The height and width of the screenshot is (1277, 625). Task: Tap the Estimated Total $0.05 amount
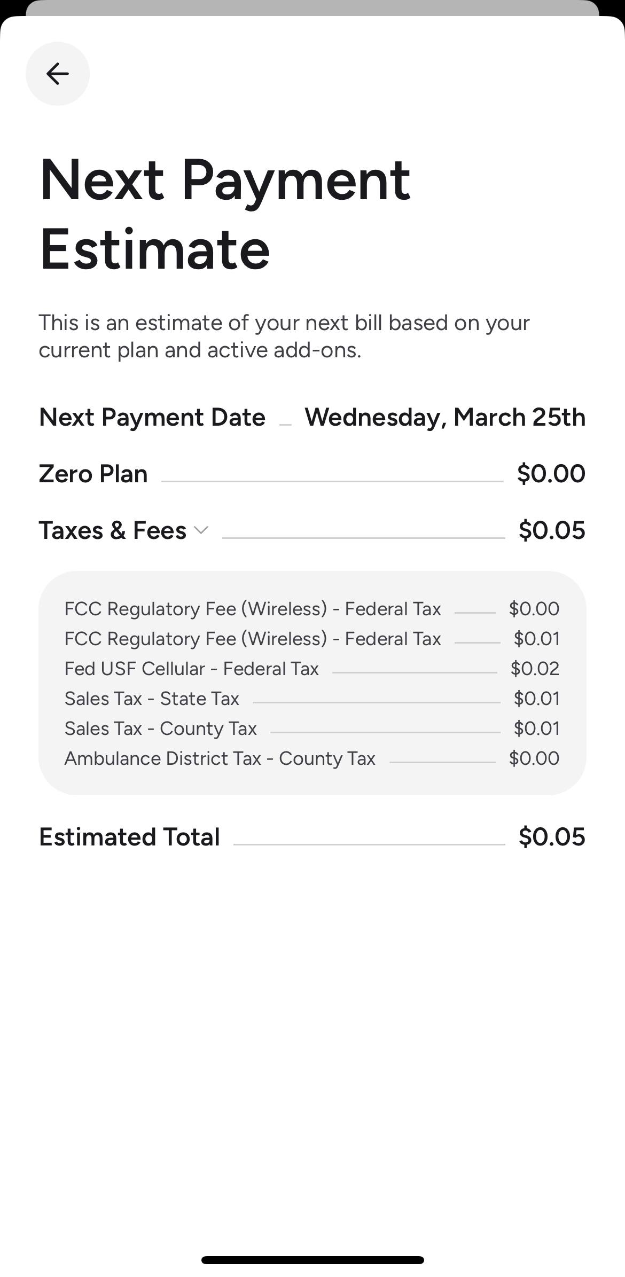pos(551,837)
